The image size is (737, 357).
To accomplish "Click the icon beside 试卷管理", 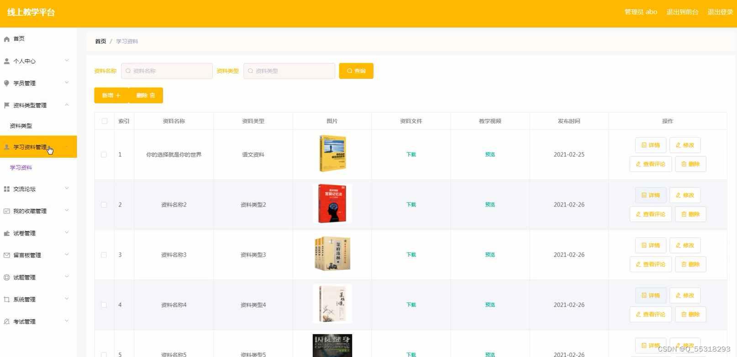I will [x=7, y=233].
